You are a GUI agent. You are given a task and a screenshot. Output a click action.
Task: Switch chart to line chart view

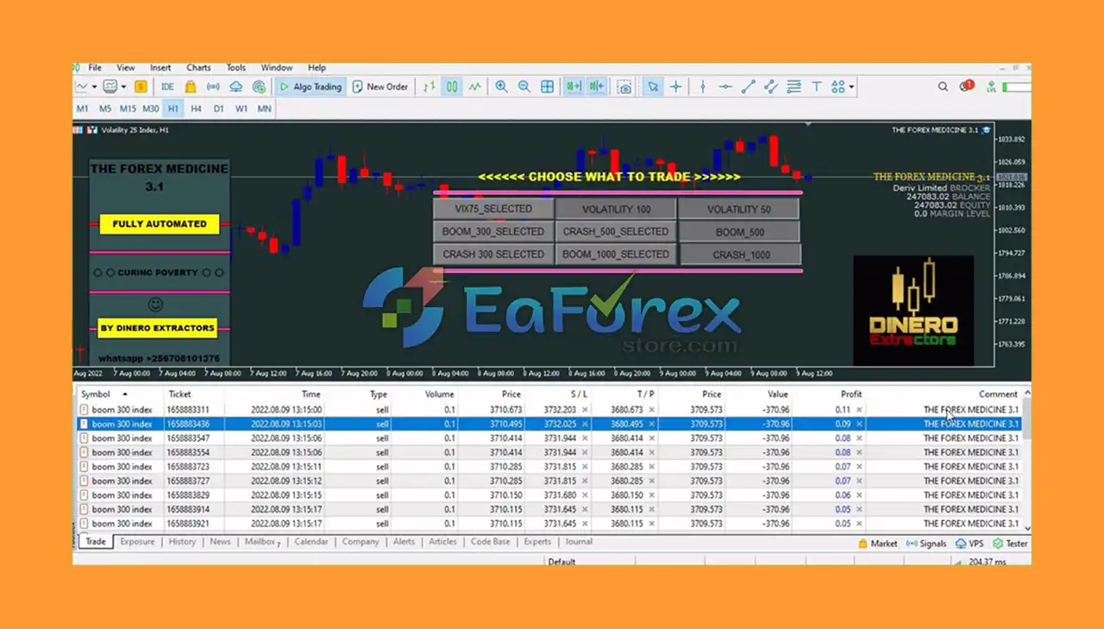pyautogui.click(x=475, y=86)
